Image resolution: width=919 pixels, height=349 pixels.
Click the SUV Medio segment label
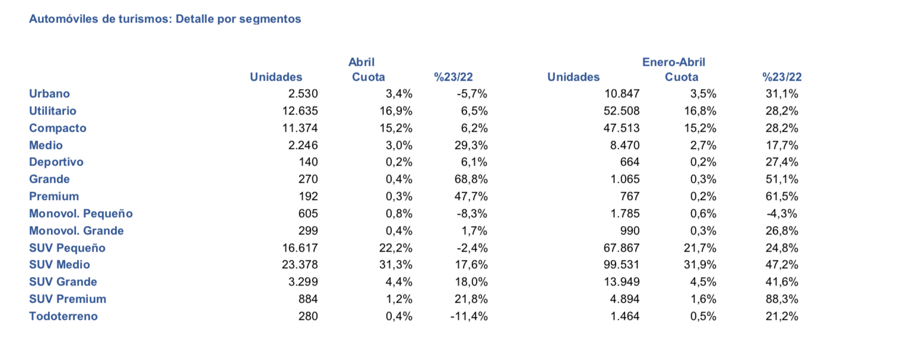click(x=59, y=265)
